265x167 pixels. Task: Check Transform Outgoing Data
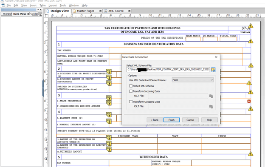[131, 102]
